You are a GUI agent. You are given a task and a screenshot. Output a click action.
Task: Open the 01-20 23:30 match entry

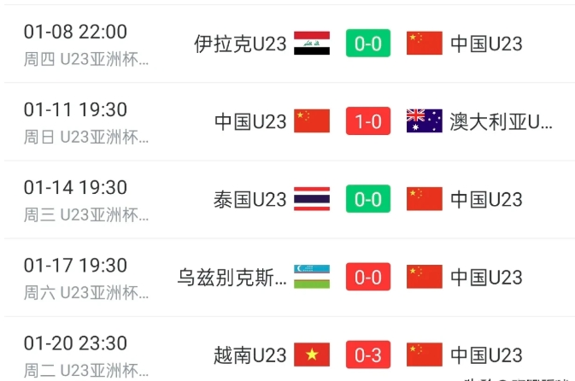75,343
